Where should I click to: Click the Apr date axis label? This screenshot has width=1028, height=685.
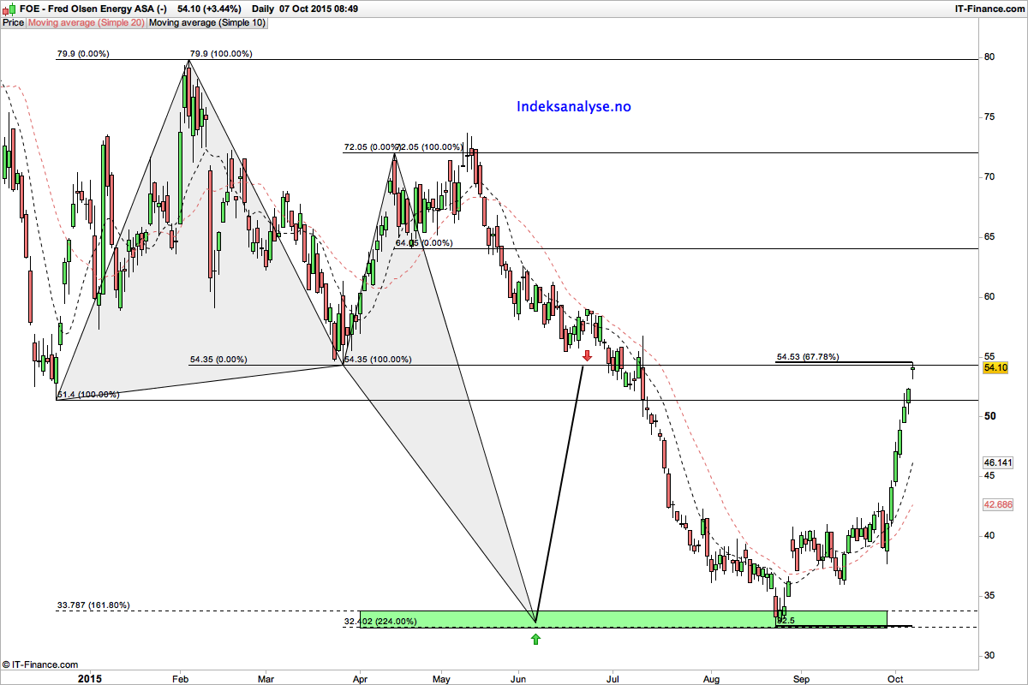(360, 679)
